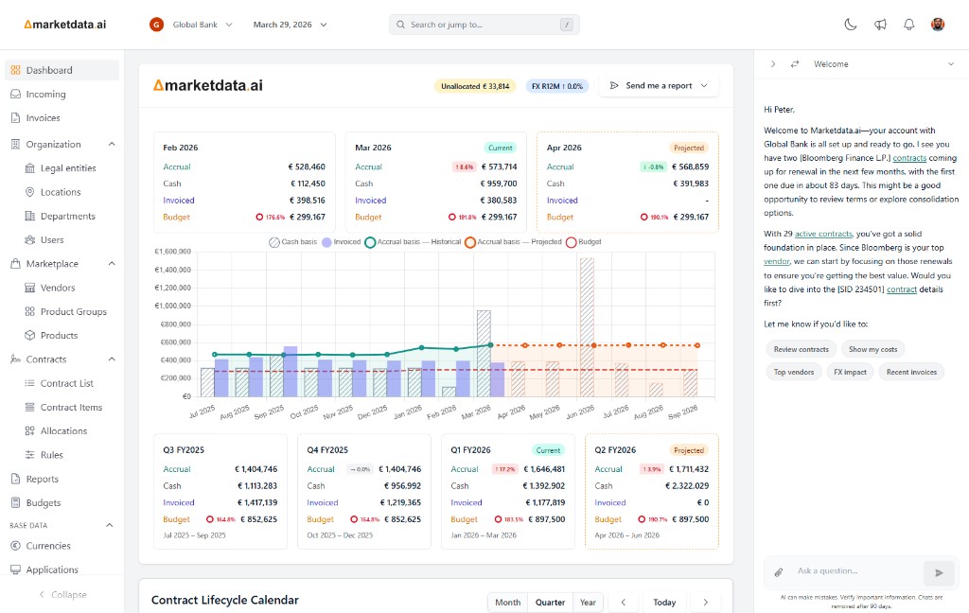969x613 pixels.
Task: Toggle Cash basis series in chart legend
Action: 293,242
